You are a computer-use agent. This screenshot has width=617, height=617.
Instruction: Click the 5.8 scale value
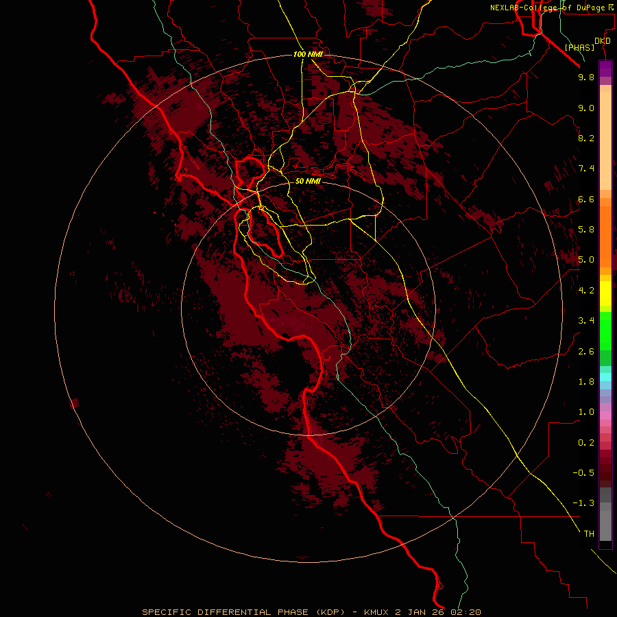point(586,230)
